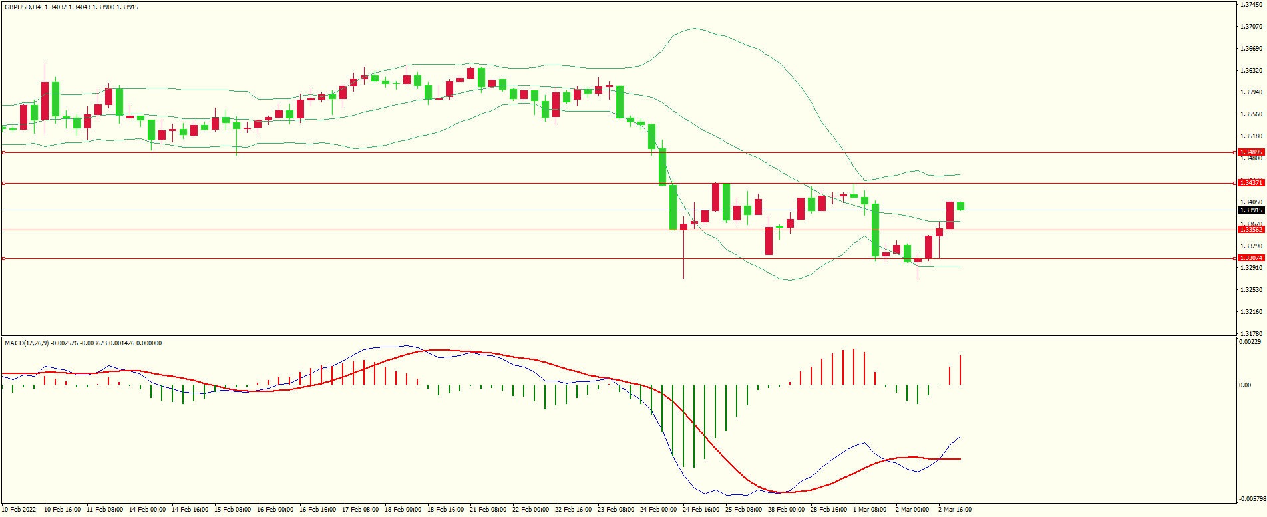Click the 1.37070 price axis label

(1252, 27)
